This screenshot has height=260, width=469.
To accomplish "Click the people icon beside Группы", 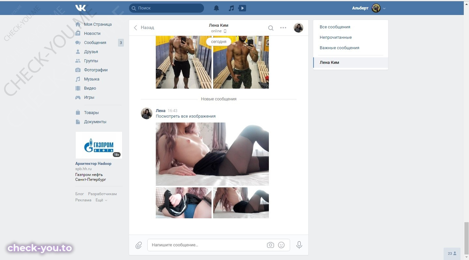I will 78,61.
